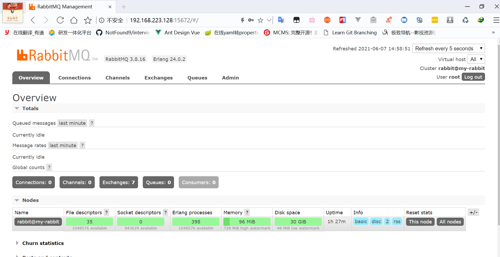Open help for Message rates
This screenshot has width=500, height=257.
point(82,145)
